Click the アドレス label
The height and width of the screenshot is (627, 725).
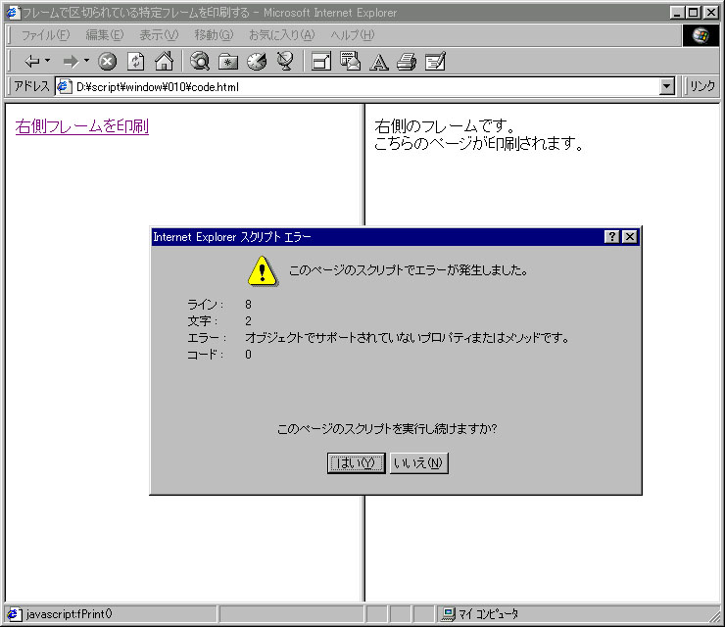[31, 86]
